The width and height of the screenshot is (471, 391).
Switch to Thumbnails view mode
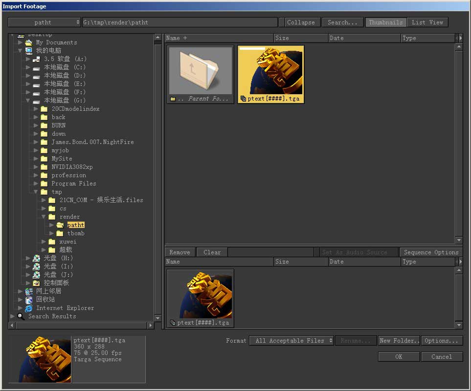[386, 22]
